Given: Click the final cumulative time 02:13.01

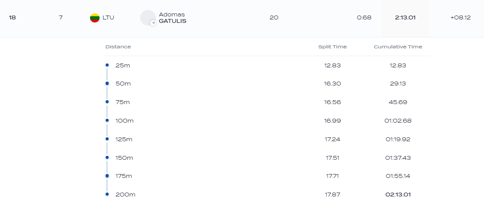Looking at the screenshot, I should point(398,194).
